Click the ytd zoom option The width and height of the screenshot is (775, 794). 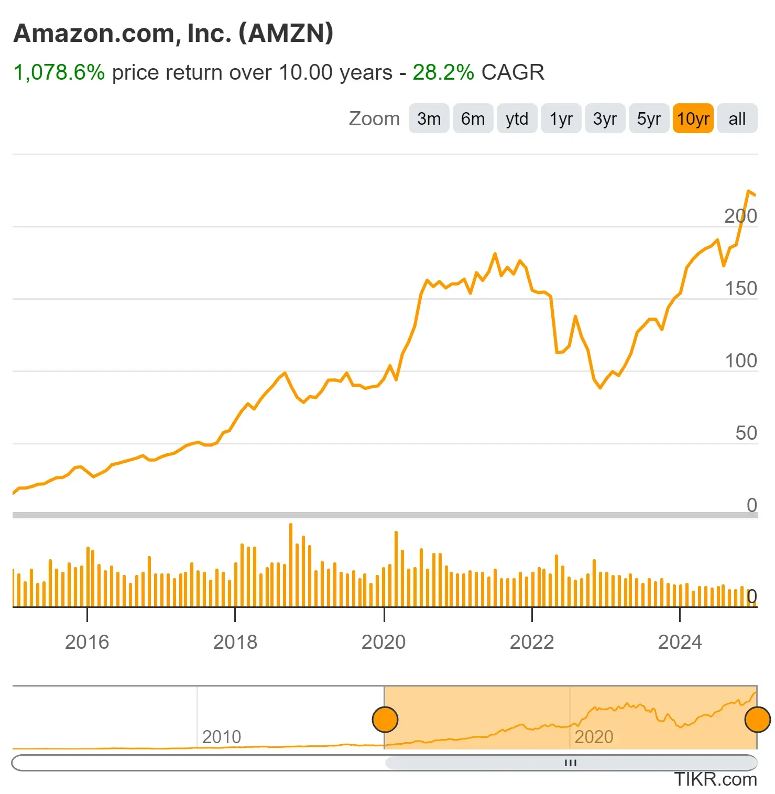click(517, 119)
